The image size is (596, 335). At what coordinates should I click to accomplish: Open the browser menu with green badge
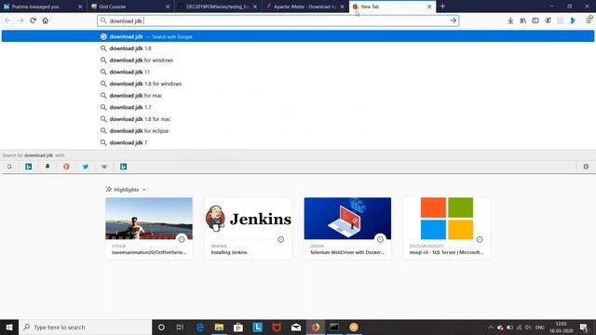click(x=589, y=20)
